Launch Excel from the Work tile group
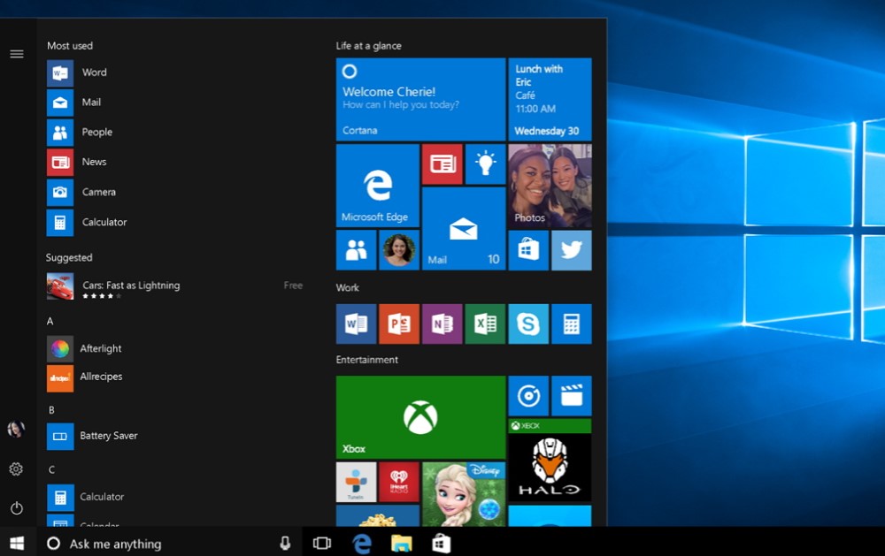 tap(485, 324)
